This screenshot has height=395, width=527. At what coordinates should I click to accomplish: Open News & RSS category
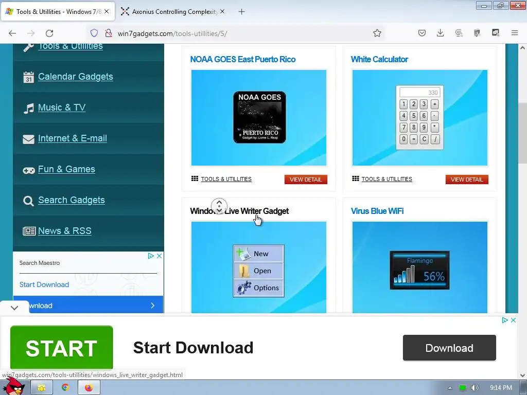point(64,231)
